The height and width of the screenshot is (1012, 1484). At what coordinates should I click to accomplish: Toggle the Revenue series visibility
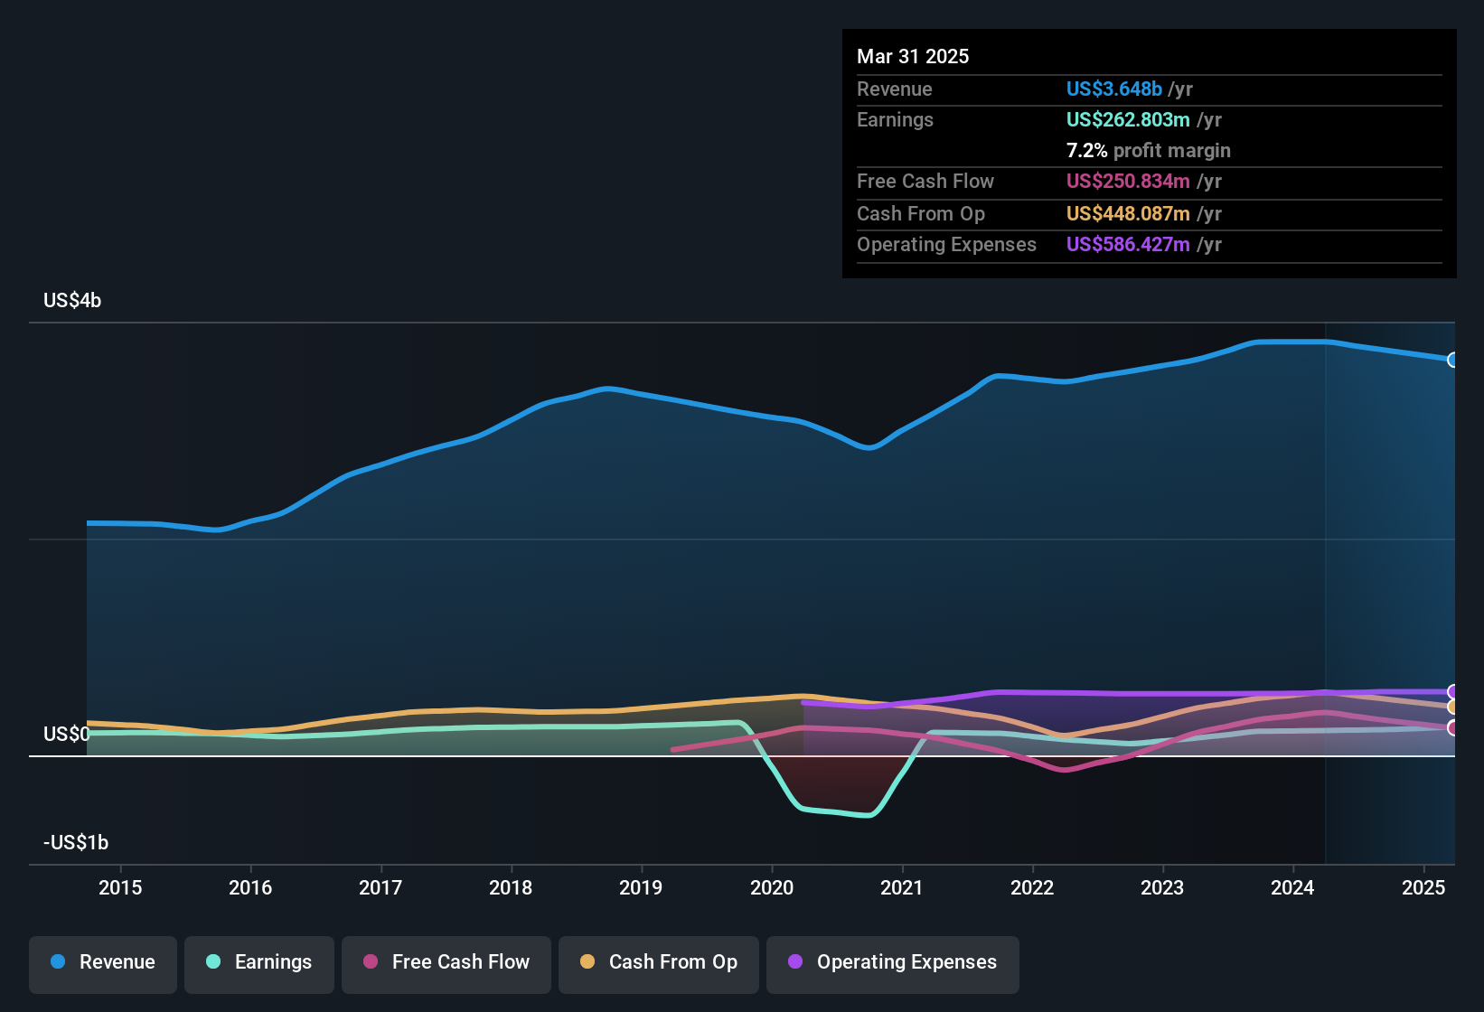(102, 962)
